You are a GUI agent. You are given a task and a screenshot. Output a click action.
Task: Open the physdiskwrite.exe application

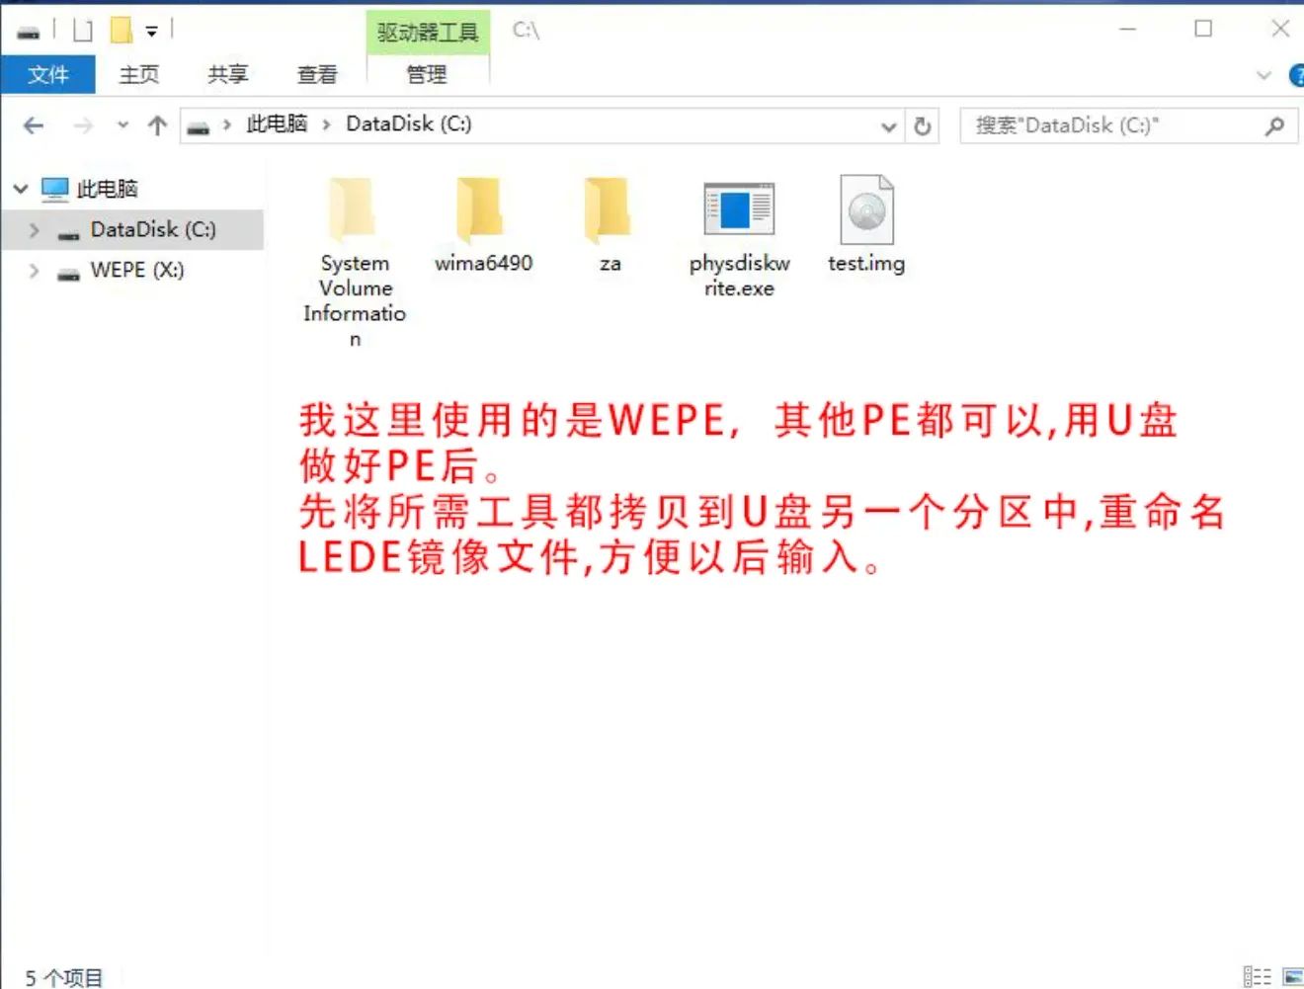click(737, 210)
